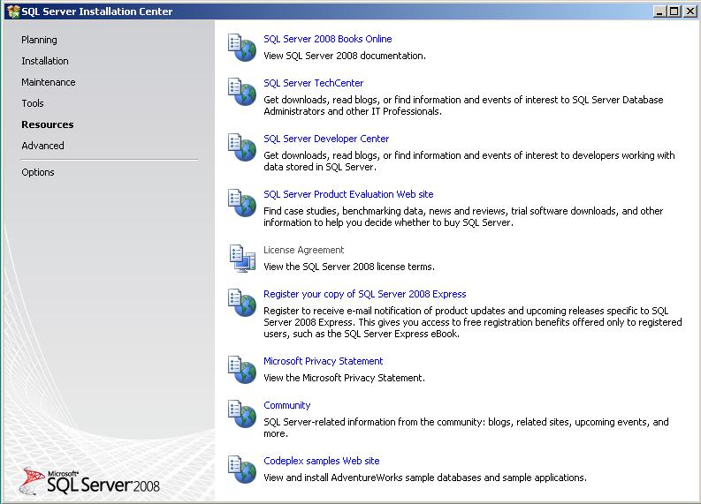This screenshot has width=701, height=504.
Task: Click the SQL Server Installation Center title bar icon
Action: [x=13, y=11]
